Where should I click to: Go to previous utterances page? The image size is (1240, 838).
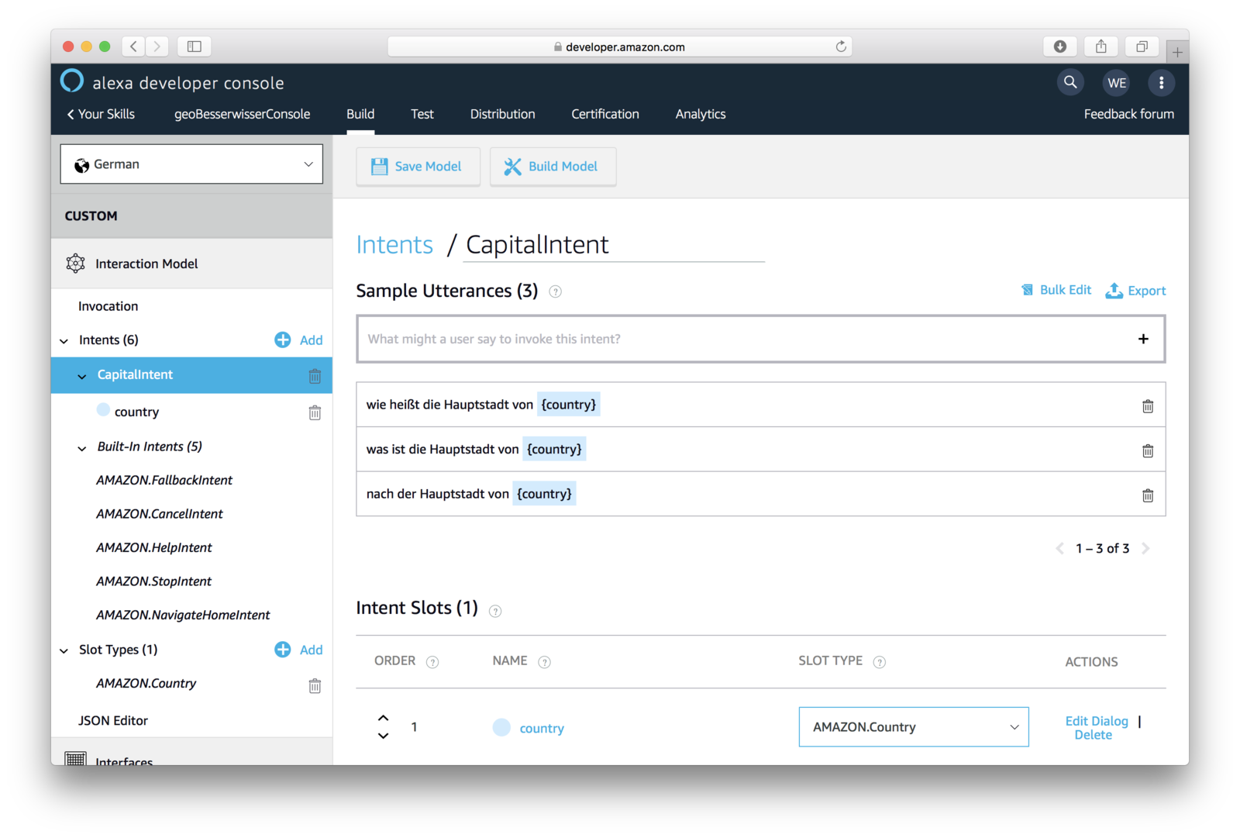click(x=1059, y=548)
